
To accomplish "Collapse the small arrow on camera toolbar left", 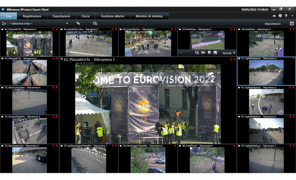I will pyautogui.click(x=181, y=53).
